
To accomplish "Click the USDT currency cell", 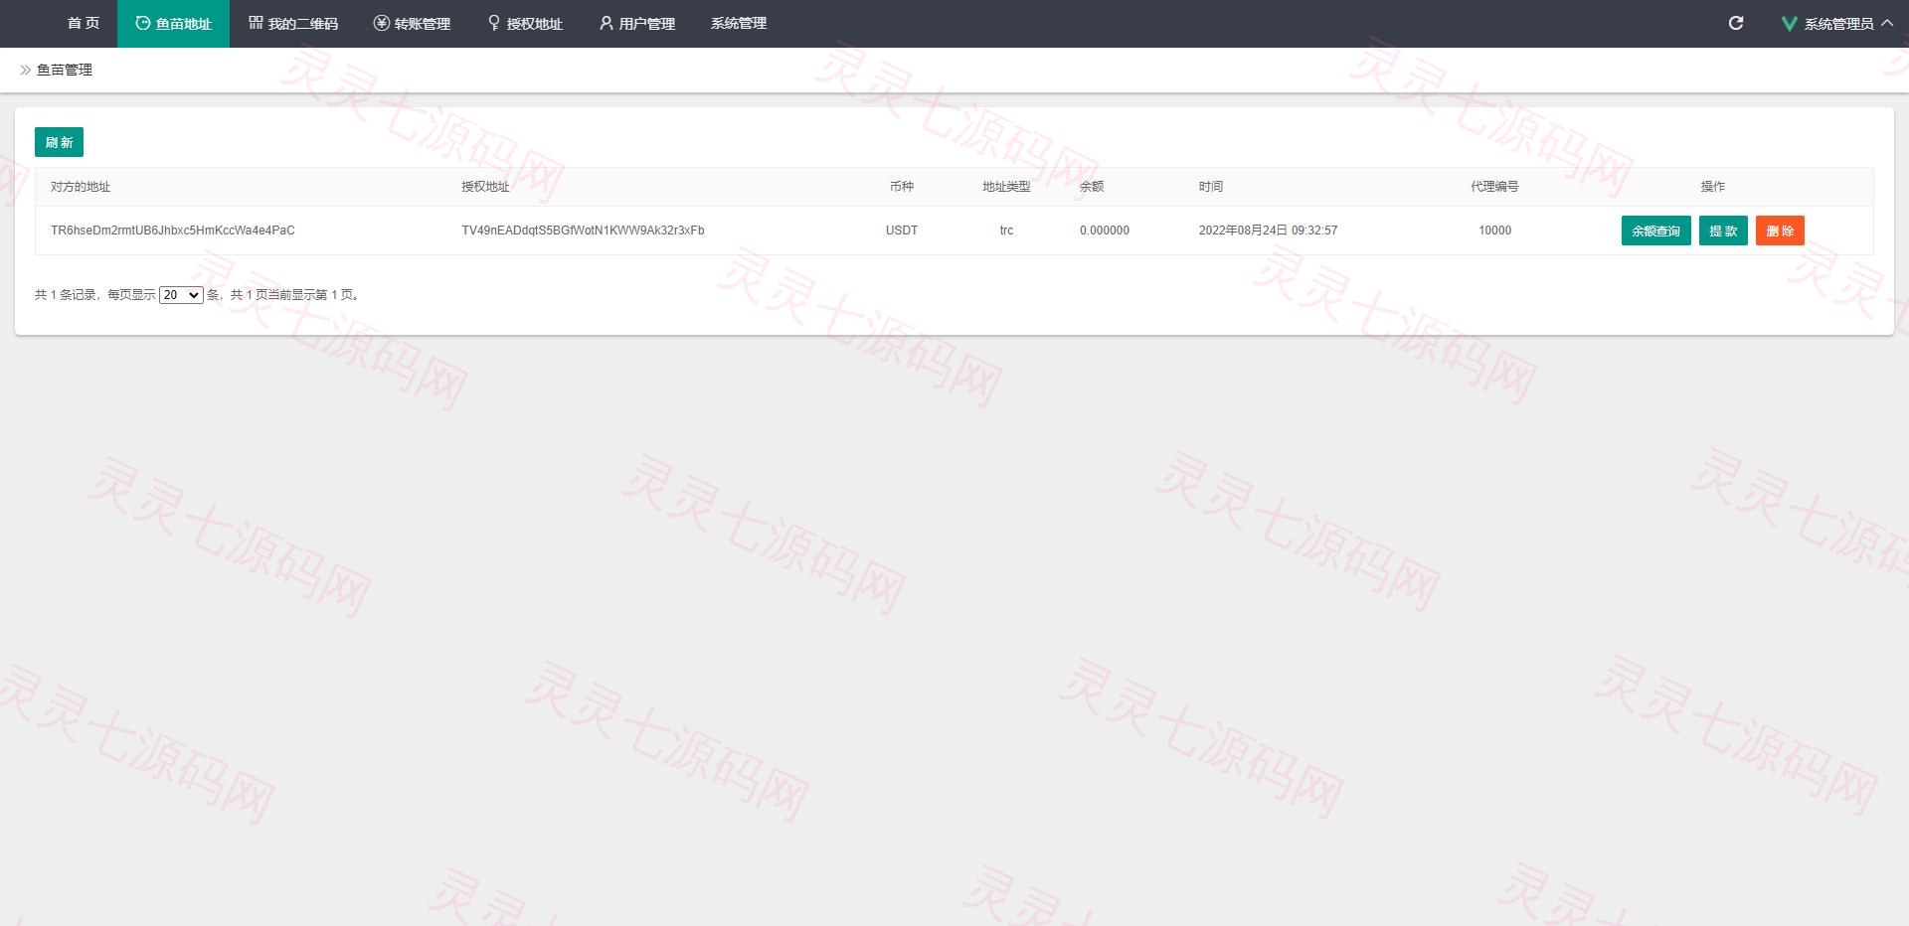I will 902,231.
